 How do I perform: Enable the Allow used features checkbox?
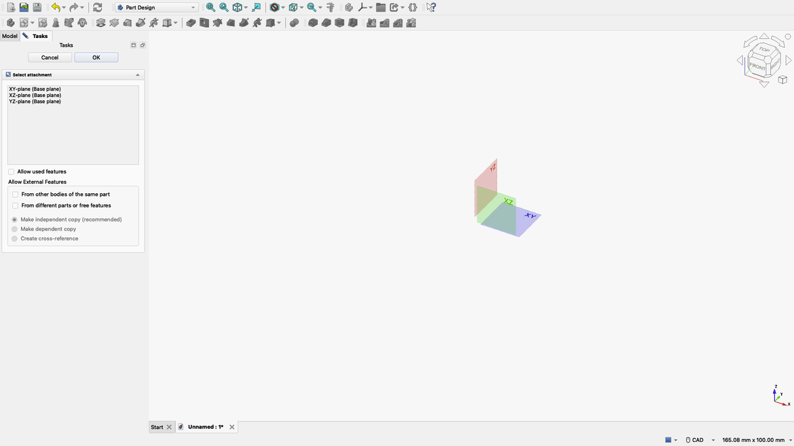coord(10,171)
